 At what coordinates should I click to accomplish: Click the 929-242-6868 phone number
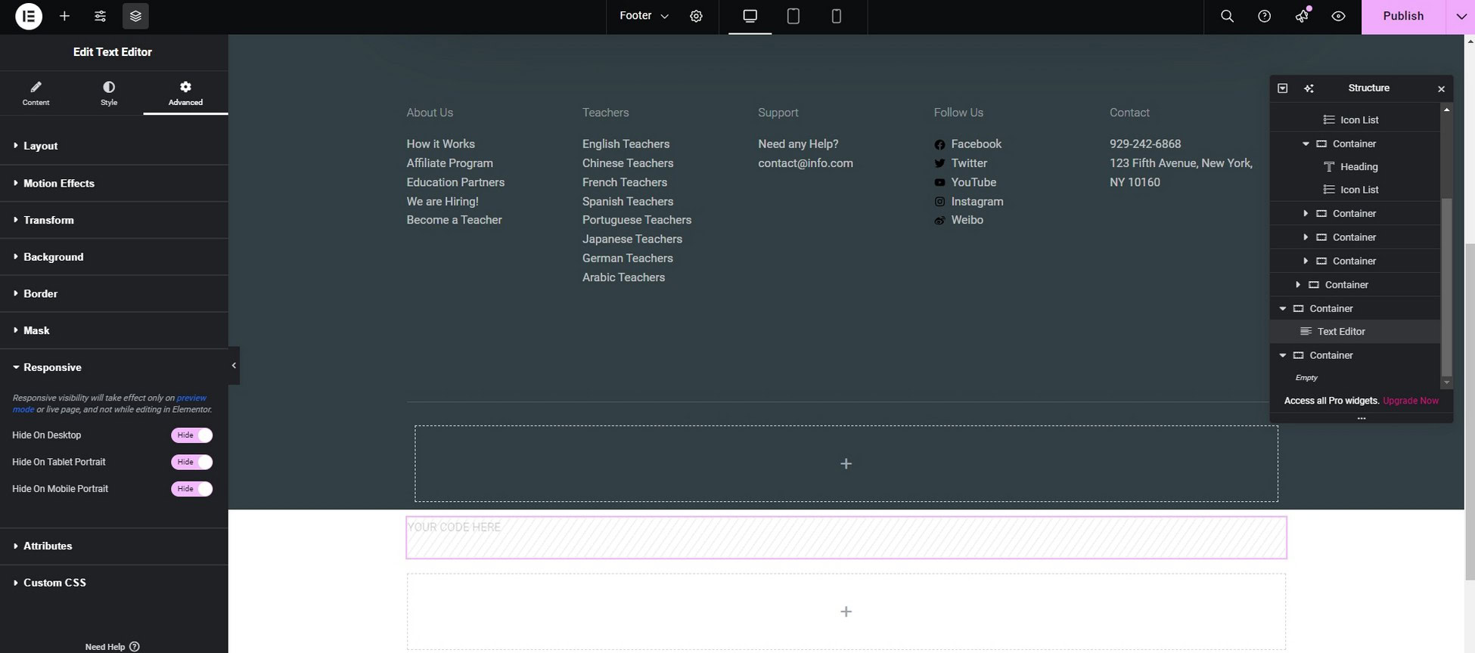coord(1144,144)
